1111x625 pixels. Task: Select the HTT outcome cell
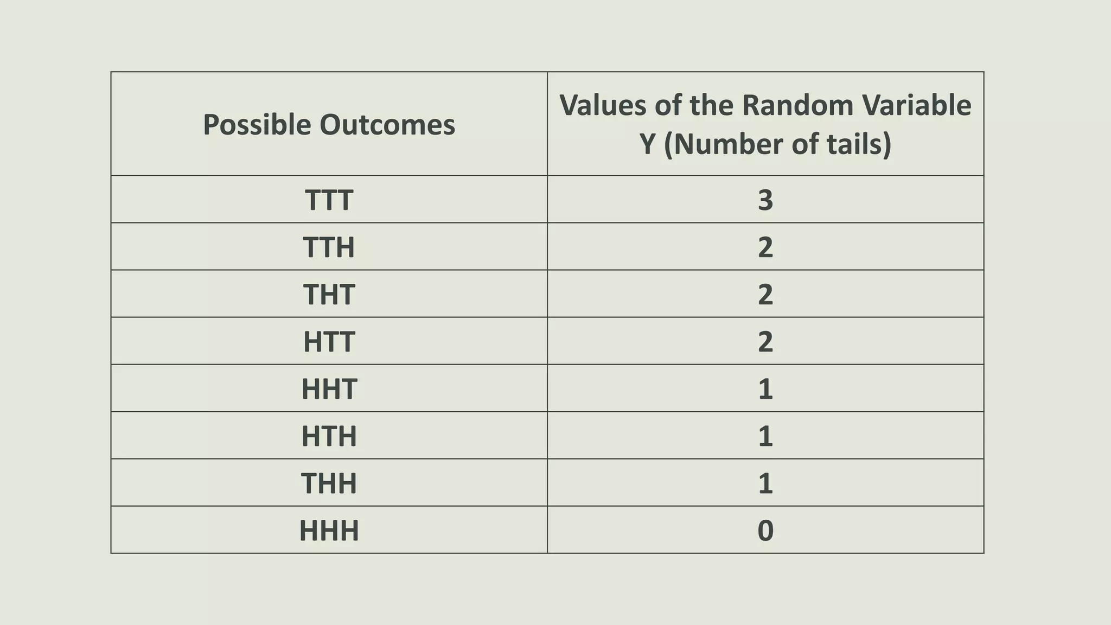tap(329, 341)
